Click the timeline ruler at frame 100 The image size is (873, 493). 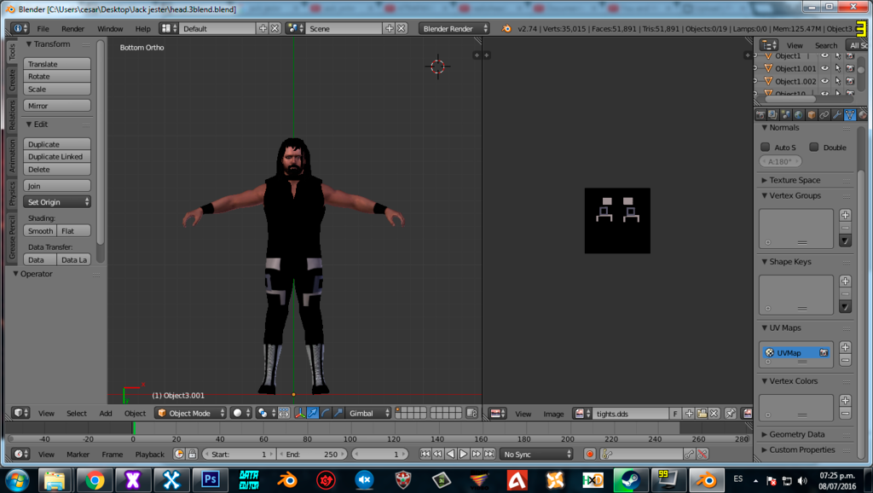352,438
